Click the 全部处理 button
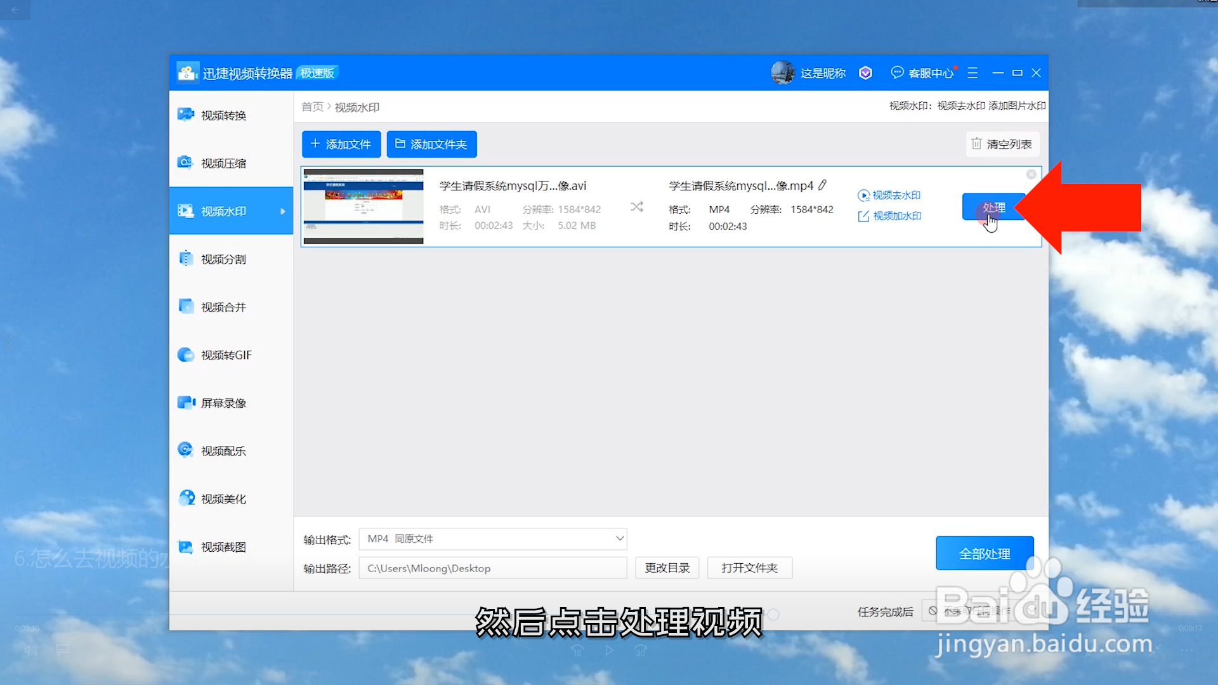The width and height of the screenshot is (1218, 685). point(985,554)
